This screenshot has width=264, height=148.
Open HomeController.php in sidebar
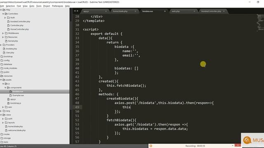tap(19, 29)
